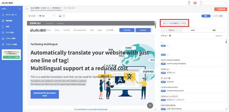Click the 'Automatically translate your website' headline

pyautogui.click(x=90, y=53)
